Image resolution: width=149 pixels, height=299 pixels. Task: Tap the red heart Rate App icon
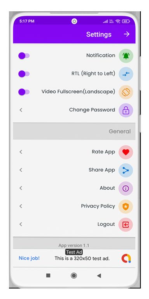click(x=126, y=152)
